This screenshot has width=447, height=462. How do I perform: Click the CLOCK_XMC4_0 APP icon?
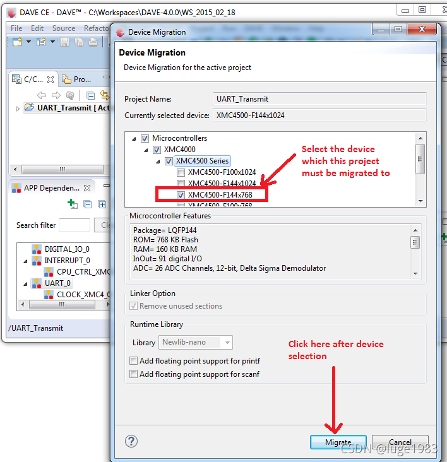coord(49,294)
